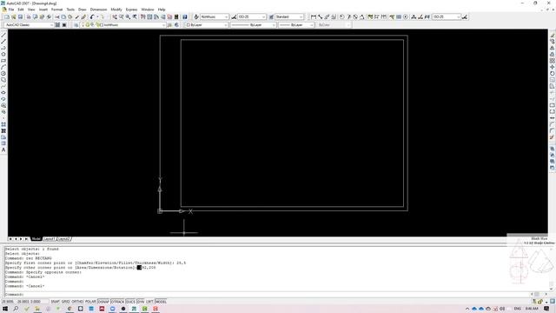
Task: Click the Cut icon in the Standard toolbar
Action: (x=56, y=17)
